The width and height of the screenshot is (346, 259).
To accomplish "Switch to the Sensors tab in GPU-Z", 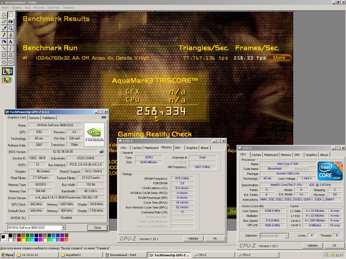I will click(x=34, y=118).
